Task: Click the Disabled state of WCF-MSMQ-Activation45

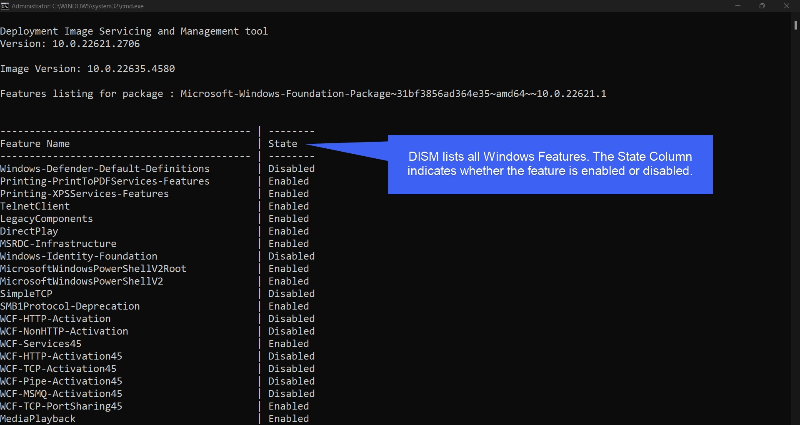Action: pos(292,394)
